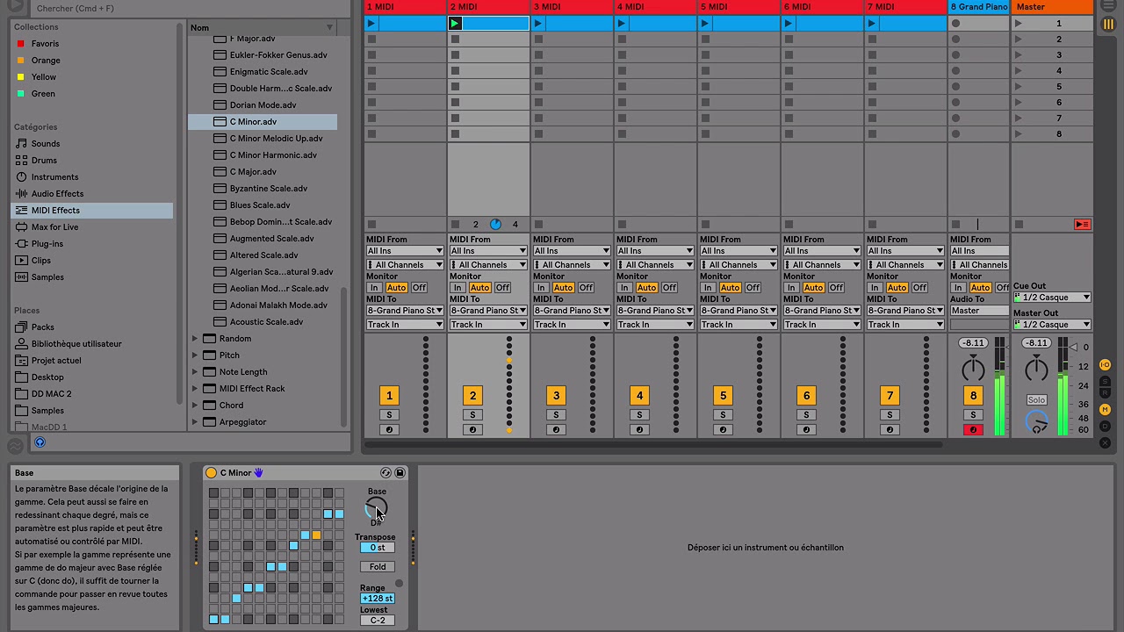
Task: Open track 2 All Channels dropdown
Action: click(488, 264)
